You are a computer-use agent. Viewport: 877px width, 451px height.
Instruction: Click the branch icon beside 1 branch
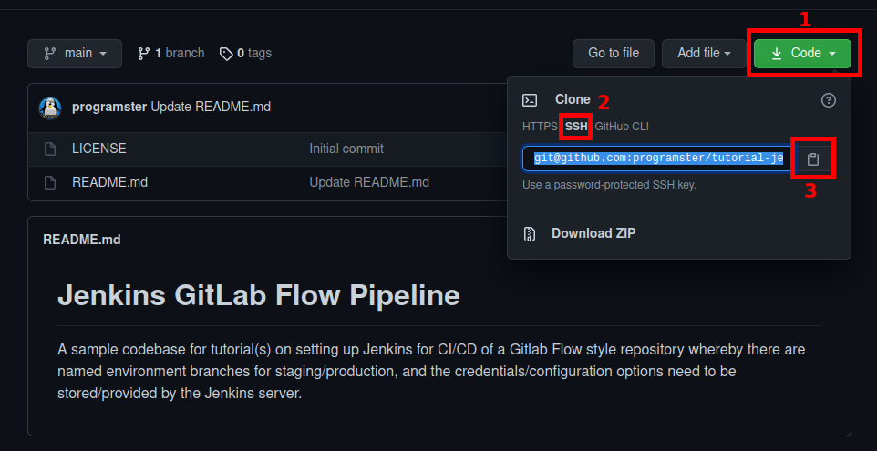coord(144,54)
